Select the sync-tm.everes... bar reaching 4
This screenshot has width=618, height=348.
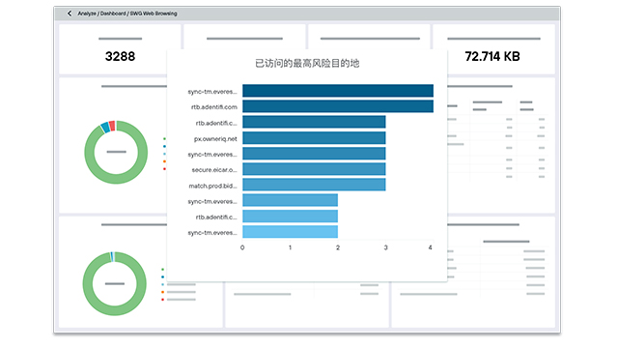(338, 91)
